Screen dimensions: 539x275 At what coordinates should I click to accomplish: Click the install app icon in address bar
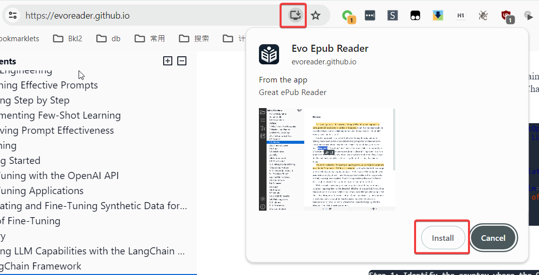coord(296,15)
